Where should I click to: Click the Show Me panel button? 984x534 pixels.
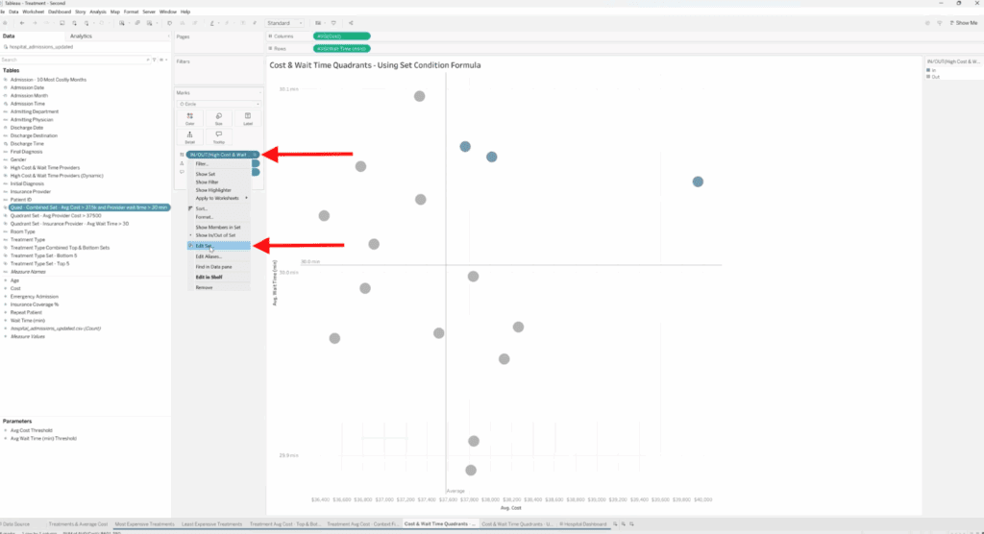(964, 23)
